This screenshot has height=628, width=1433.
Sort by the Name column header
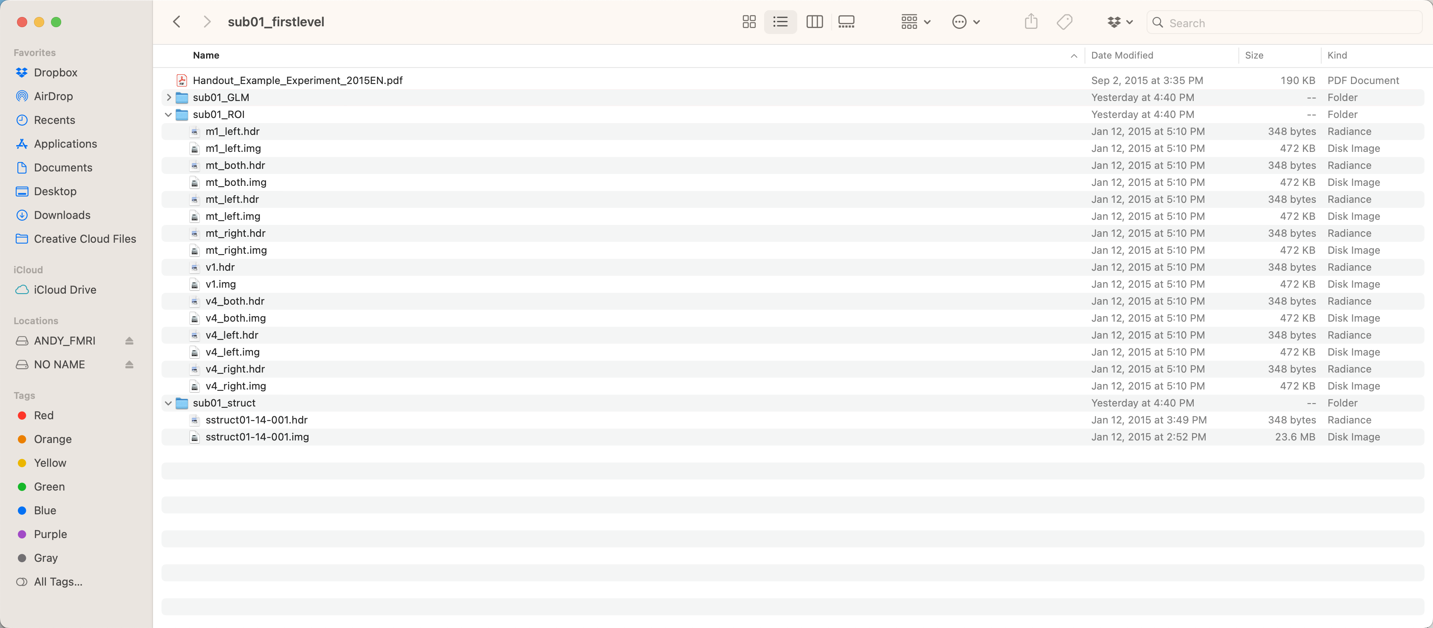point(206,55)
